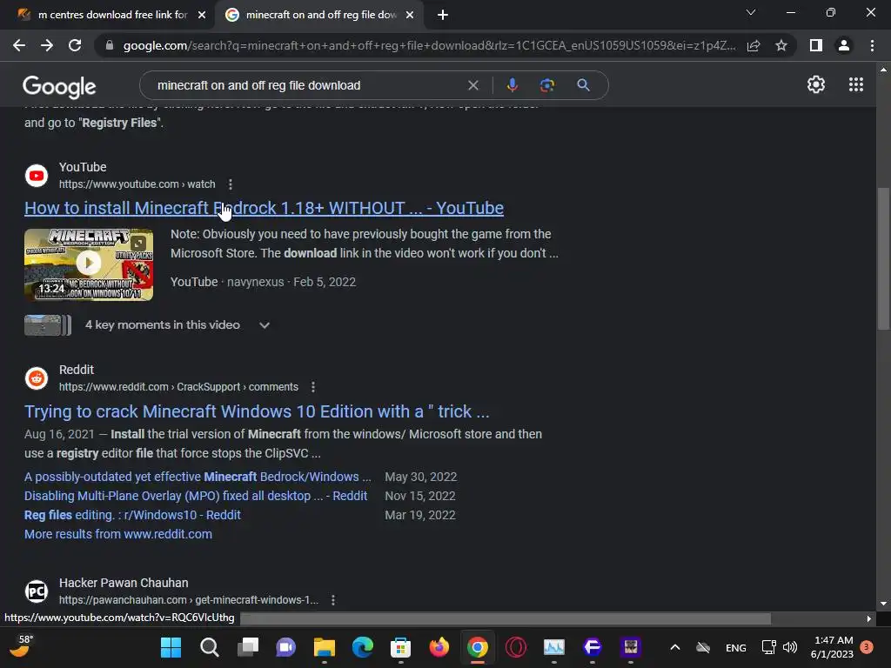Click the vertical scrollbar thumb
This screenshot has width=891, height=668.
point(883,258)
